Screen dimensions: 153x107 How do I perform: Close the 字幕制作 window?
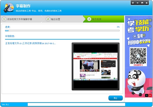click(147, 3)
